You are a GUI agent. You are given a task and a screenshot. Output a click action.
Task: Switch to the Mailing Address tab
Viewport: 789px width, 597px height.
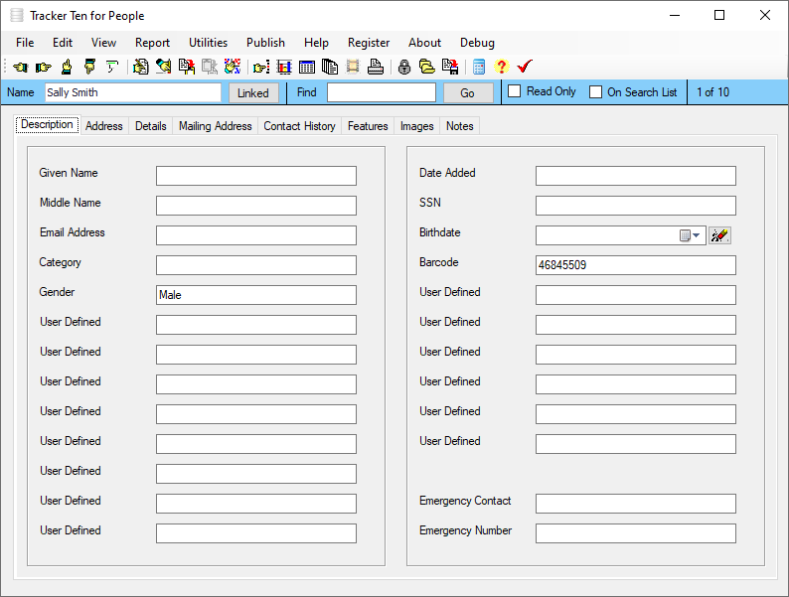(215, 126)
